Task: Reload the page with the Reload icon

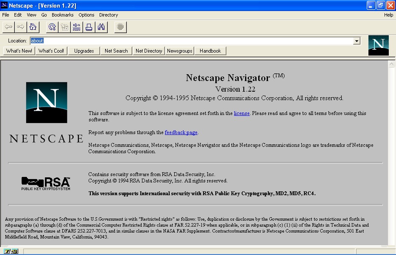Action: point(52,27)
